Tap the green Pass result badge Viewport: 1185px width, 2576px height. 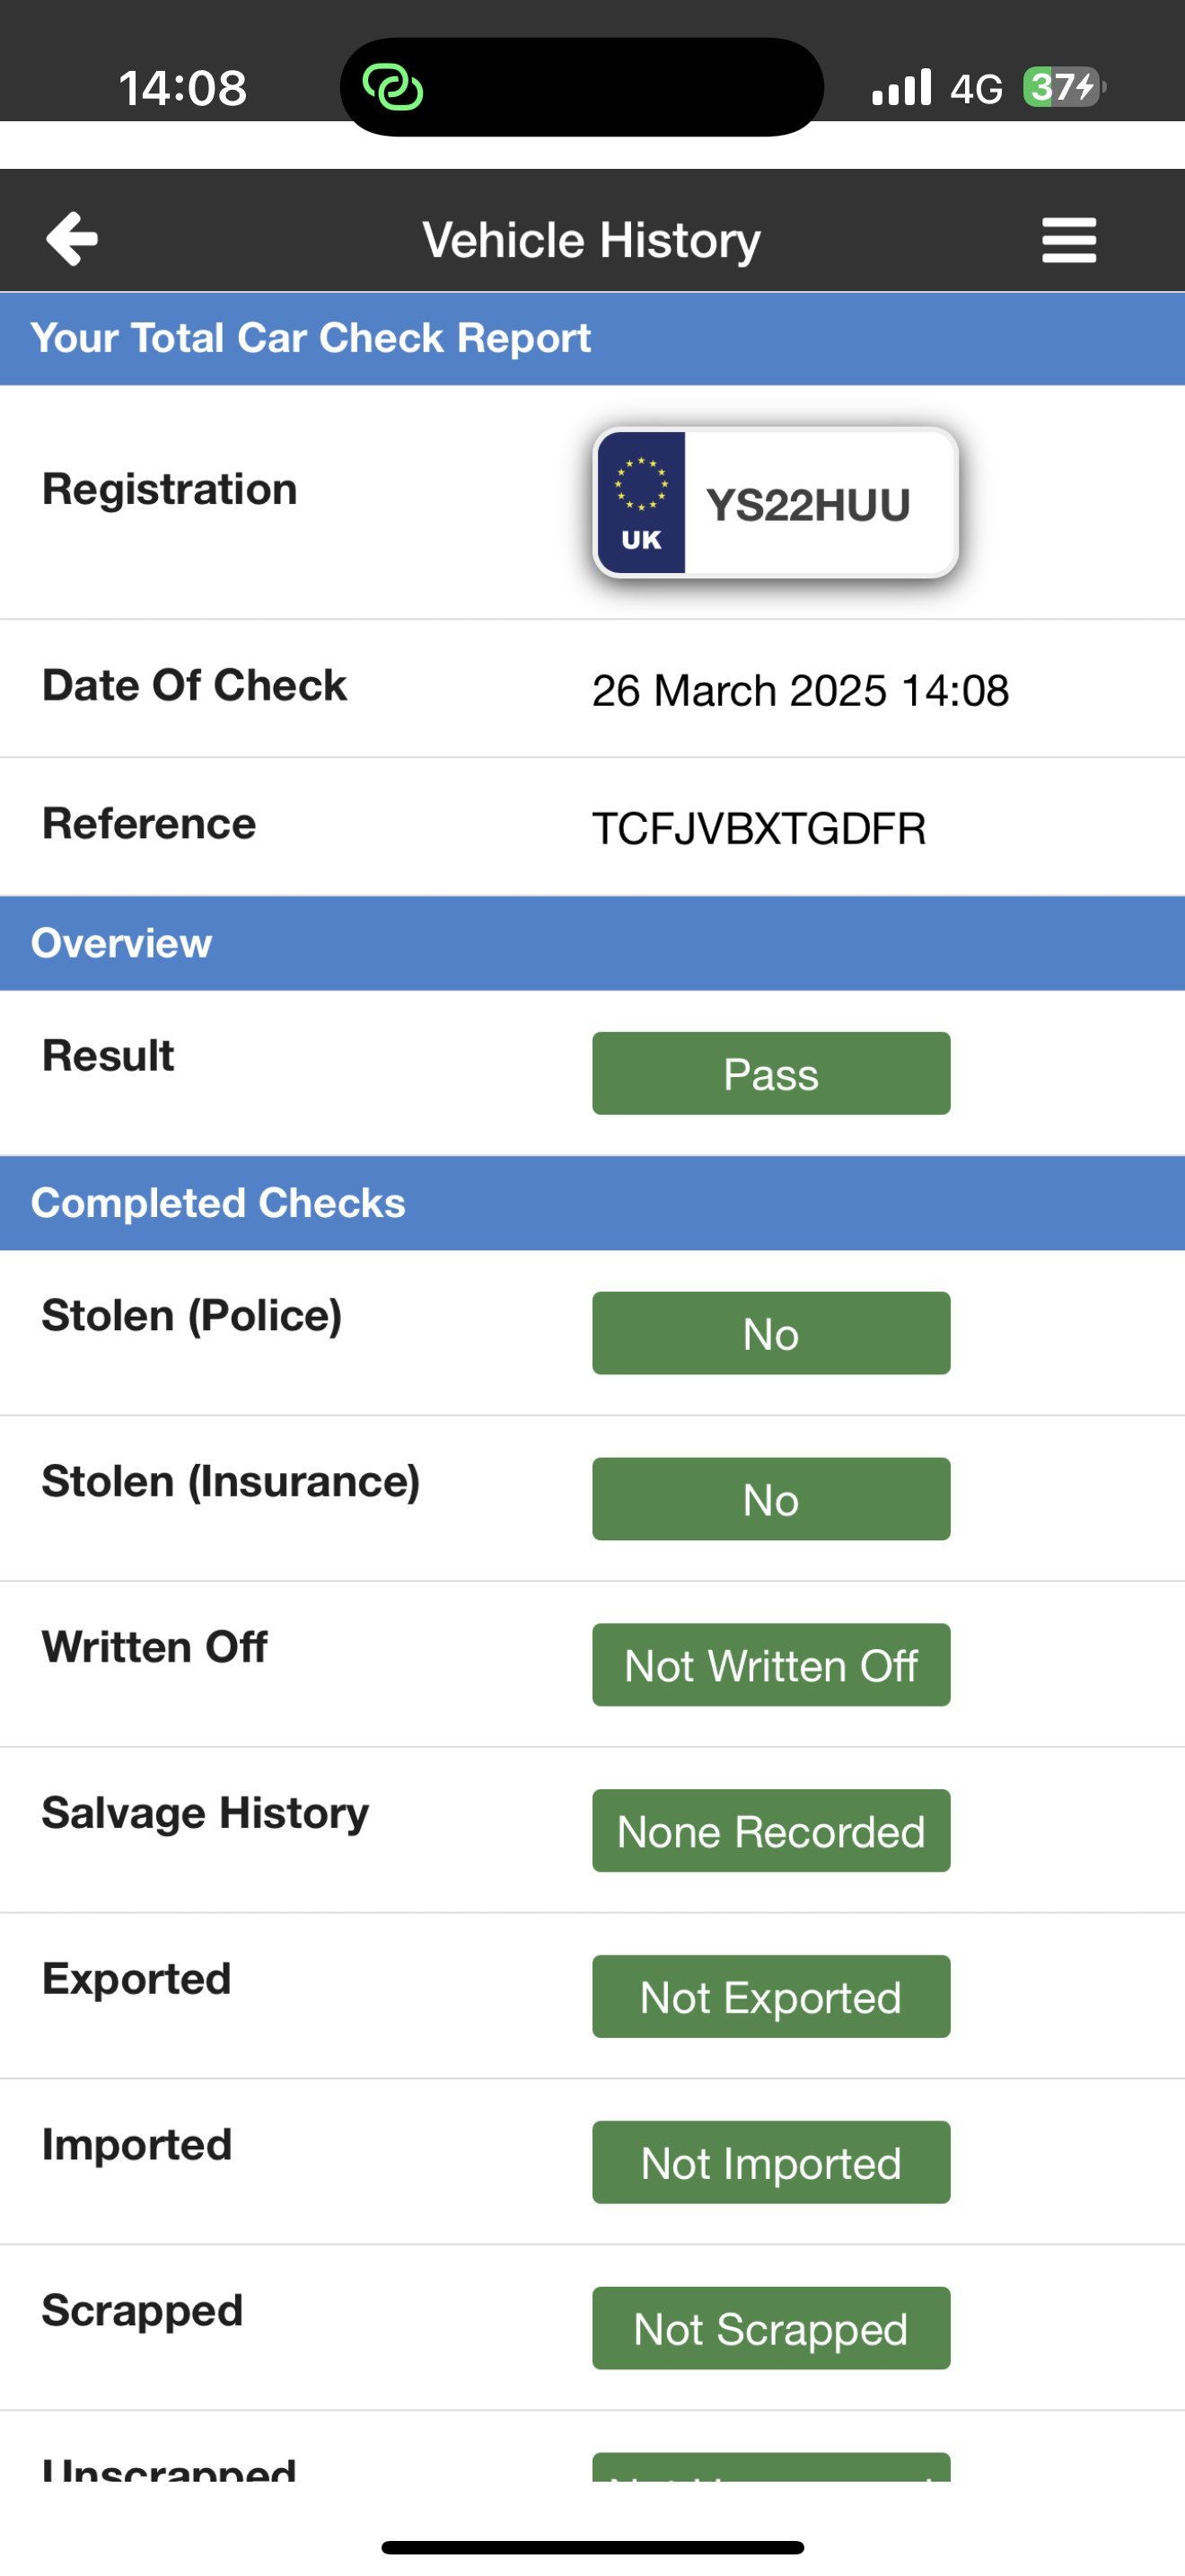coord(771,1073)
